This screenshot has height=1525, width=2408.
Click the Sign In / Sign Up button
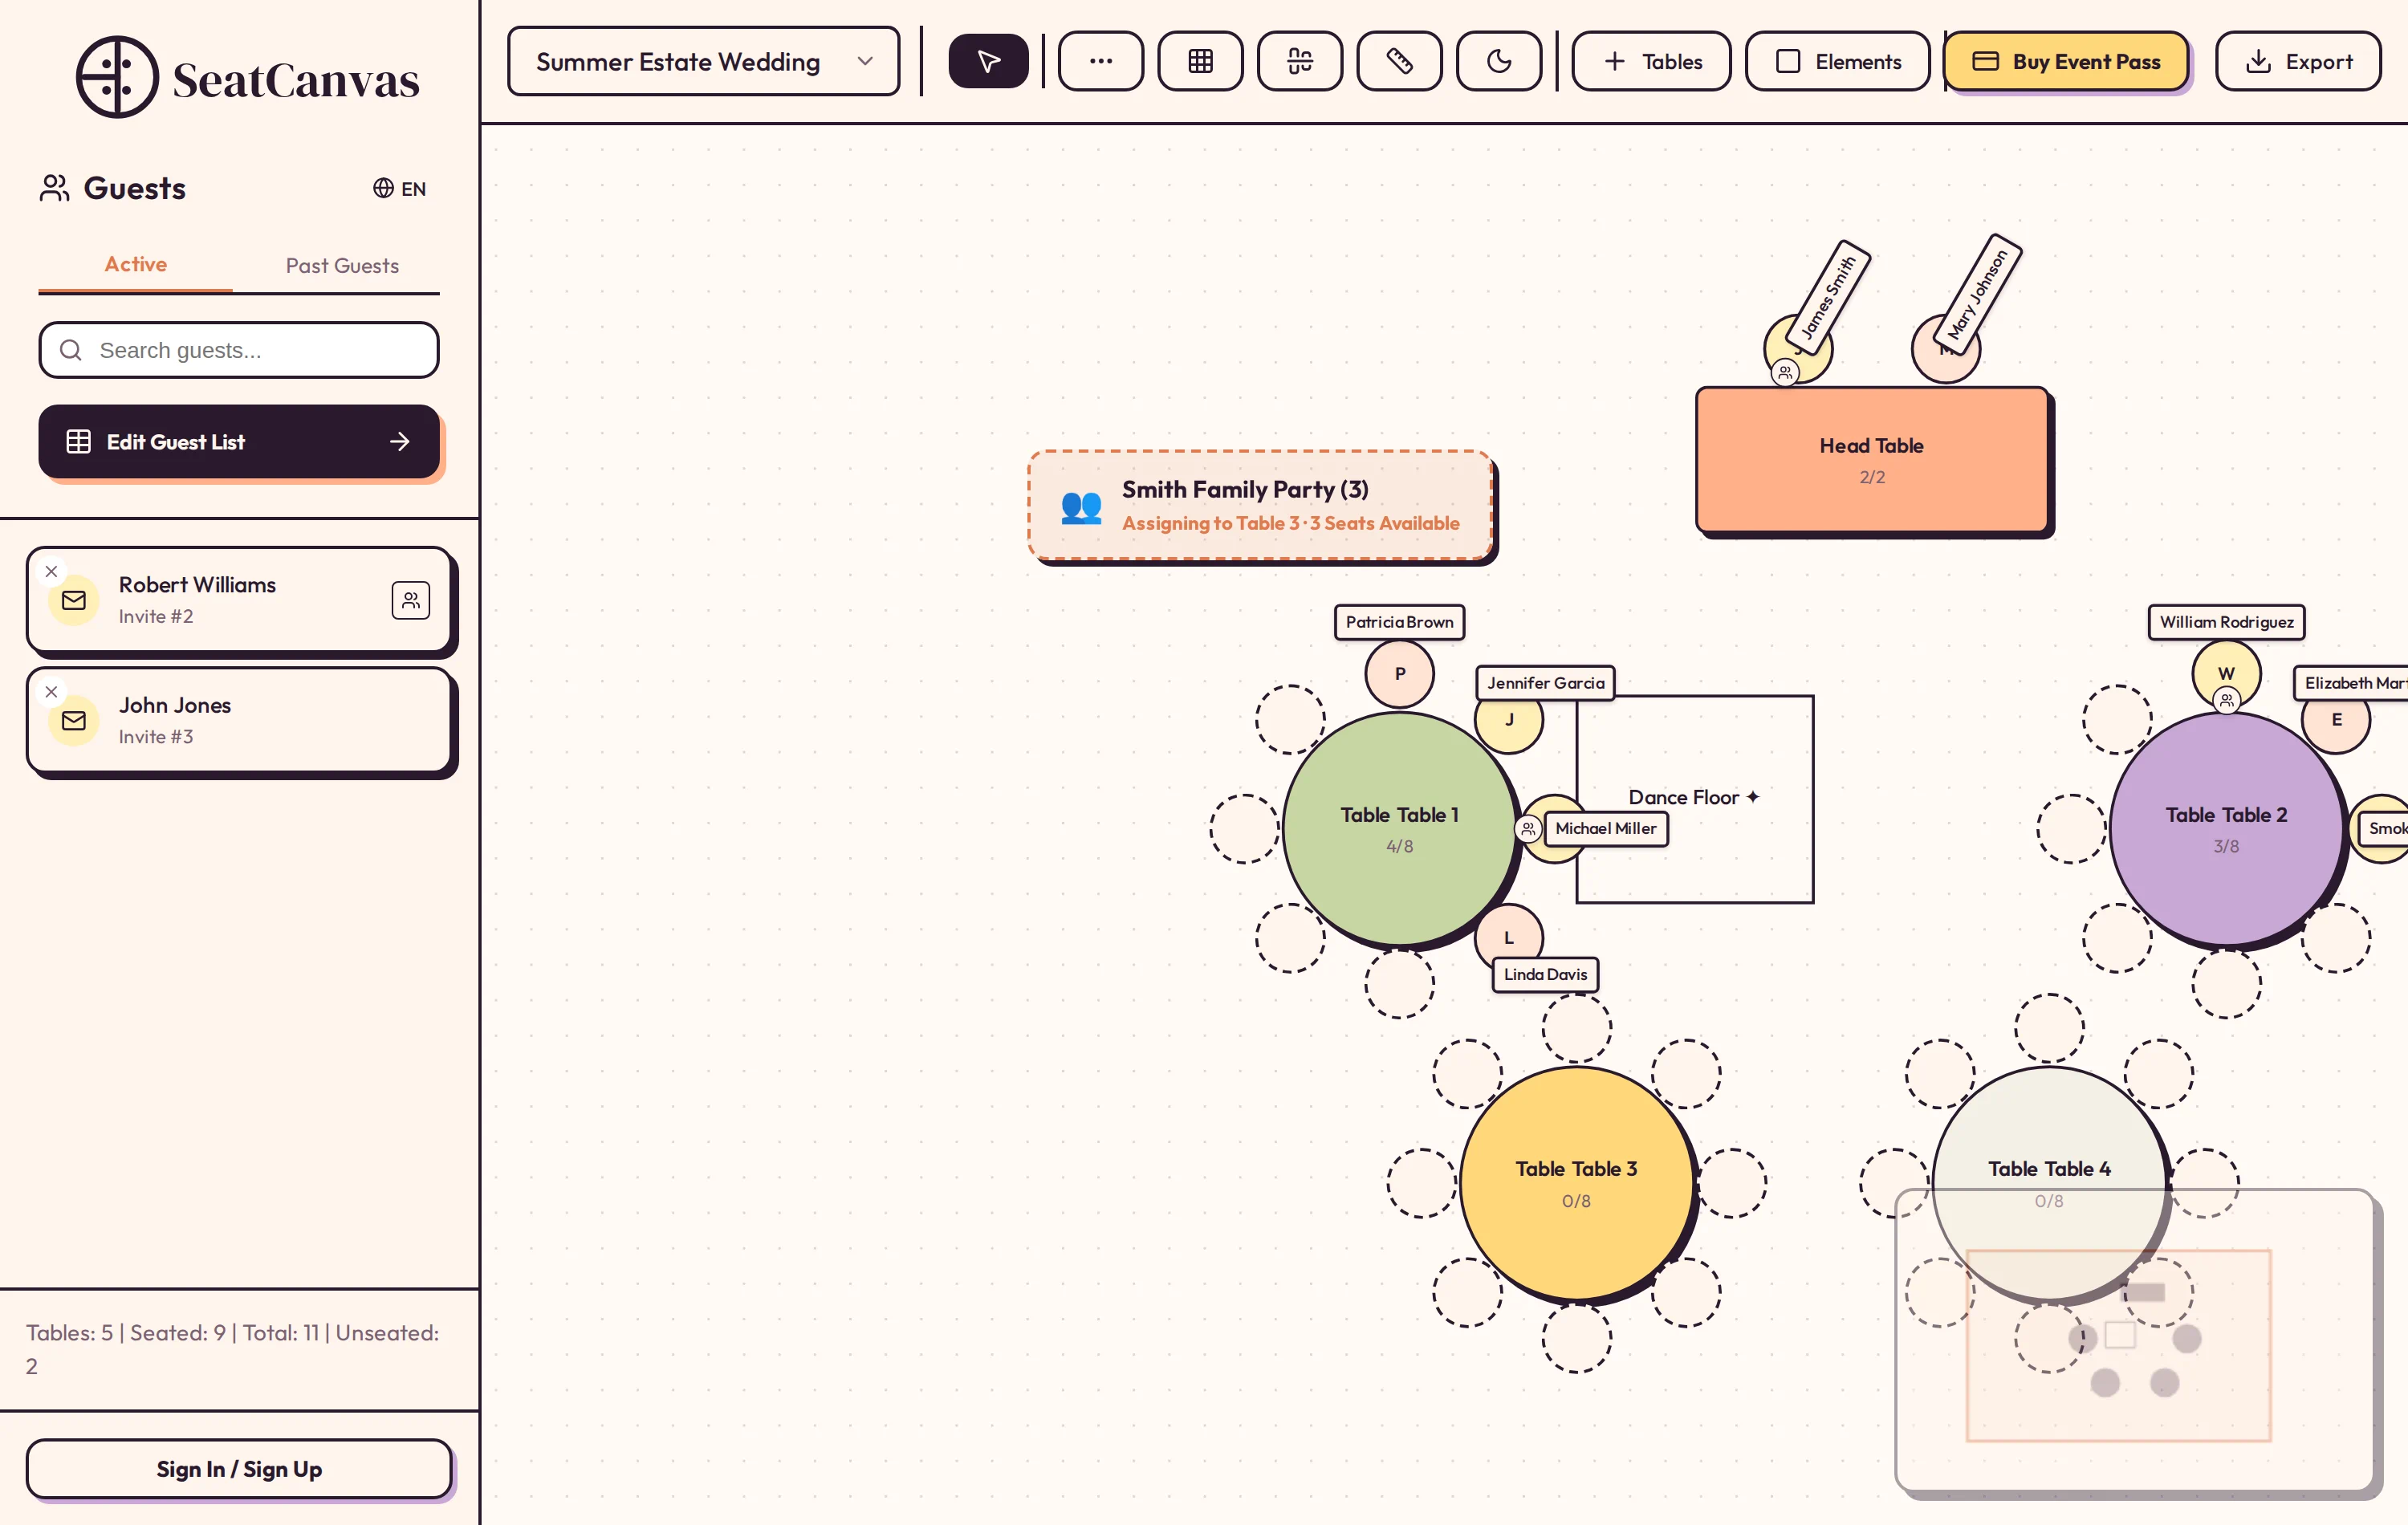pyautogui.click(x=239, y=1468)
